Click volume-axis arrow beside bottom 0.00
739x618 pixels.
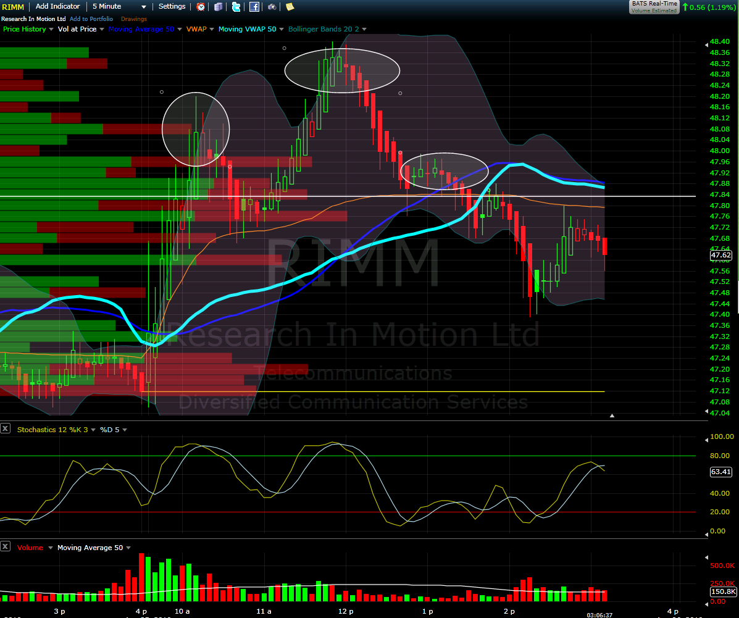pos(706,603)
